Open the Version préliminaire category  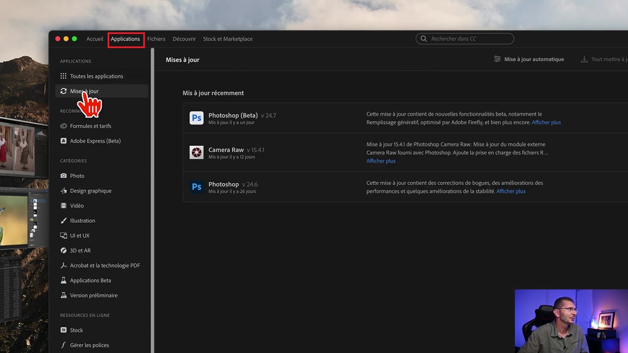(102, 295)
